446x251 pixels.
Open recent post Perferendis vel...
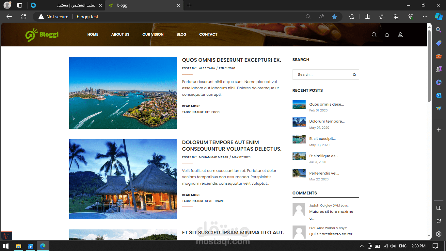[x=324, y=174]
